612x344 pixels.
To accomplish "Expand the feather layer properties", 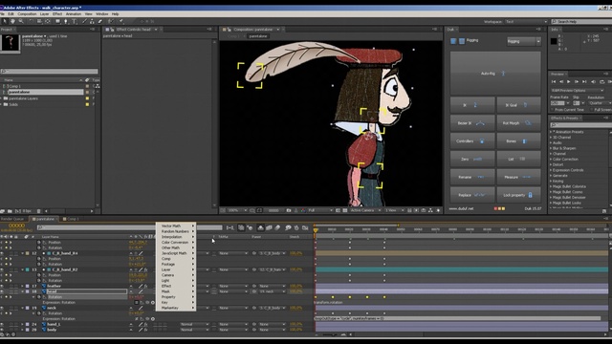I will [23, 286].
